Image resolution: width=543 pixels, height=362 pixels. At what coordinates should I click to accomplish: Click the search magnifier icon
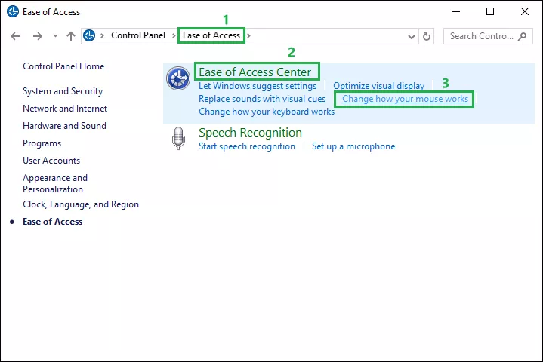click(522, 36)
